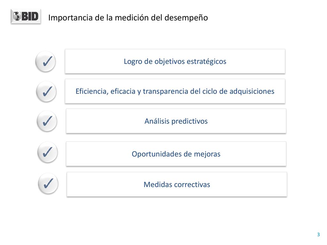This screenshot has width=327, height=245.
Task: Select the checkmark icon next to Eficiencia, eficacia
Action: tap(46, 92)
